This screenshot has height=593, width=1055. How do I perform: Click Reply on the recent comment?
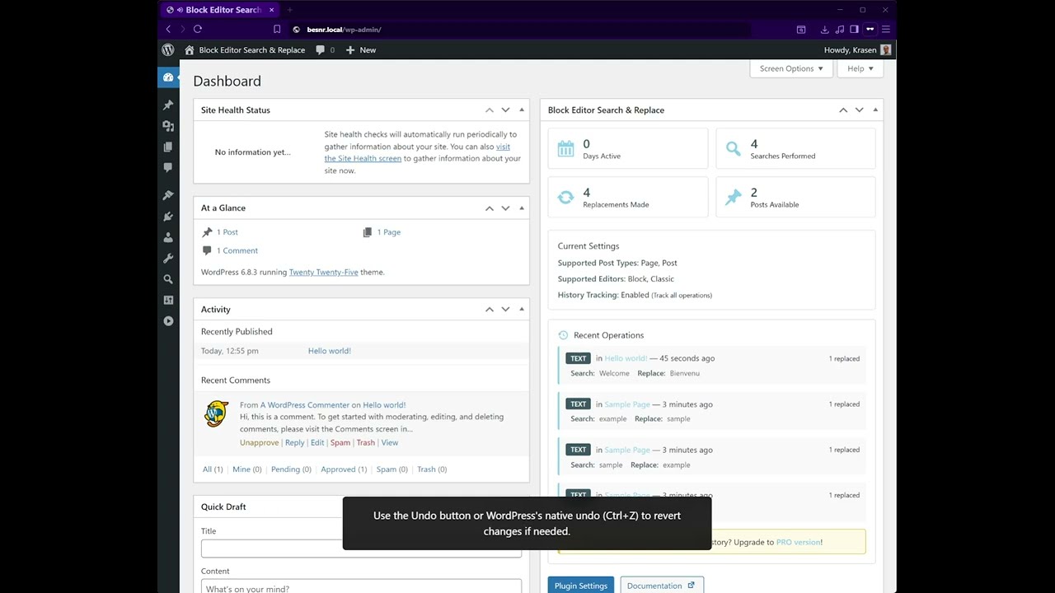(294, 443)
